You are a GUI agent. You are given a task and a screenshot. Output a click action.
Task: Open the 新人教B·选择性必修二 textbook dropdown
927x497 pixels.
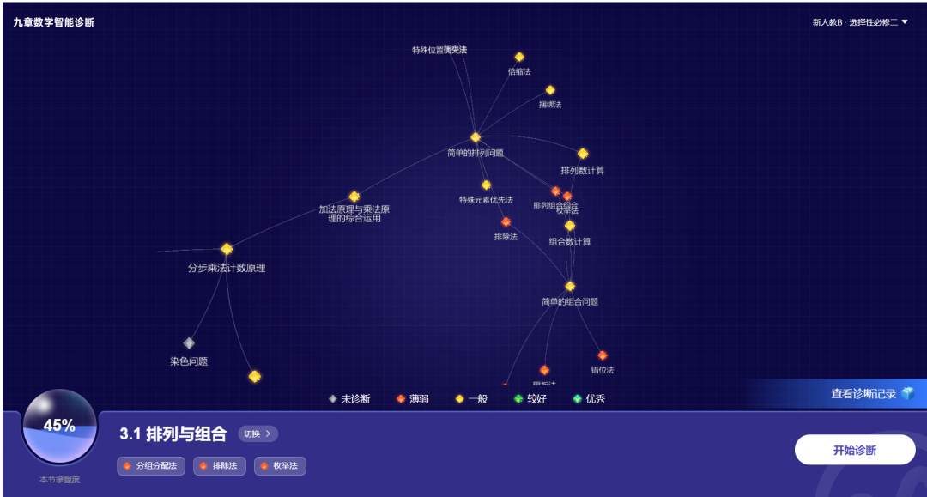(859, 22)
